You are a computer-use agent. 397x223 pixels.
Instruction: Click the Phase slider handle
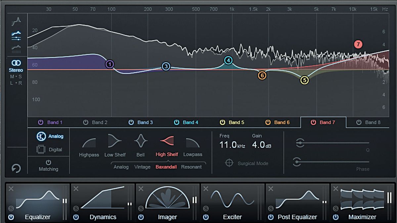[x=297, y=162]
